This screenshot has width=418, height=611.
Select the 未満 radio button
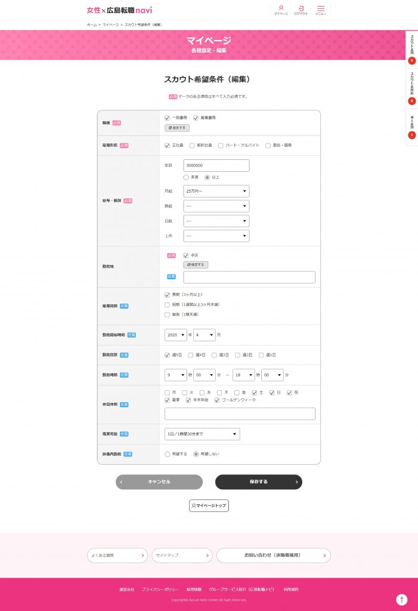point(186,177)
